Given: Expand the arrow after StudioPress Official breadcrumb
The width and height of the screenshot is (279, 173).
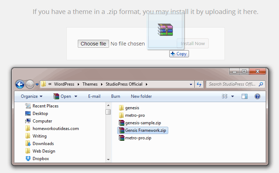Looking at the screenshot, I should click(x=147, y=84).
